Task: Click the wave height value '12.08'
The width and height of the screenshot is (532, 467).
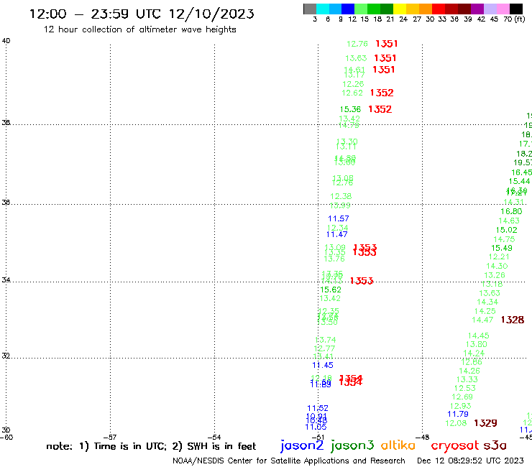Action: (456, 423)
